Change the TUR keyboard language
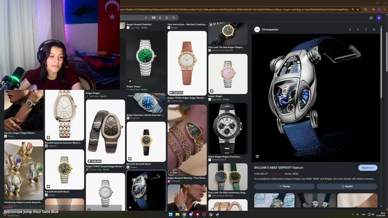Screen dimensions: 388x218 363,214
